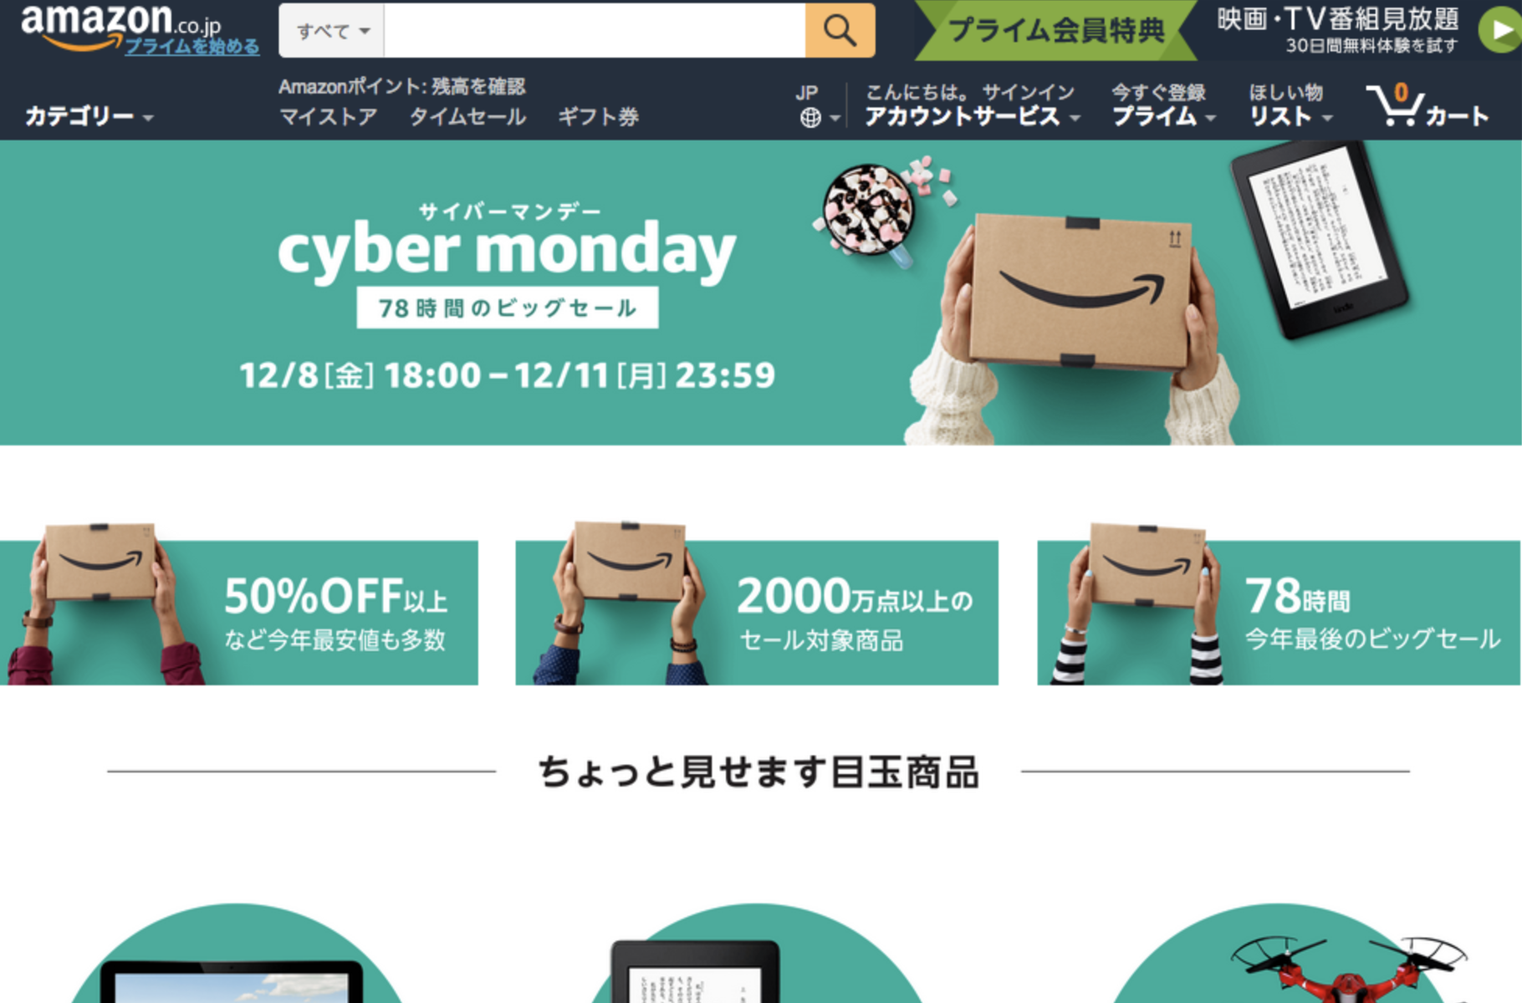Click the red drone product image

click(1348, 968)
